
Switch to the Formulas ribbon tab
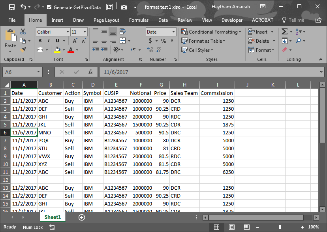(139, 20)
